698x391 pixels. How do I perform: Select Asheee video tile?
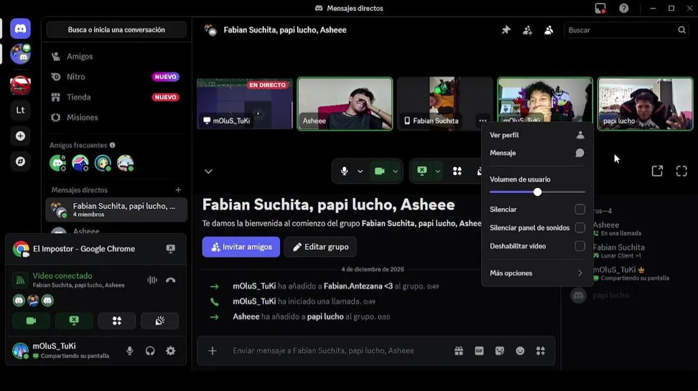coord(345,104)
